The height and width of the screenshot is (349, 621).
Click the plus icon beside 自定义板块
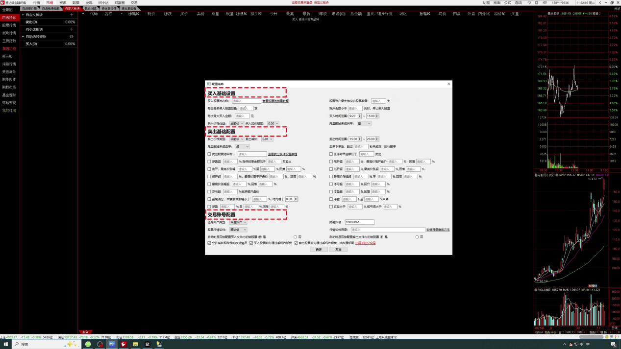(x=72, y=15)
